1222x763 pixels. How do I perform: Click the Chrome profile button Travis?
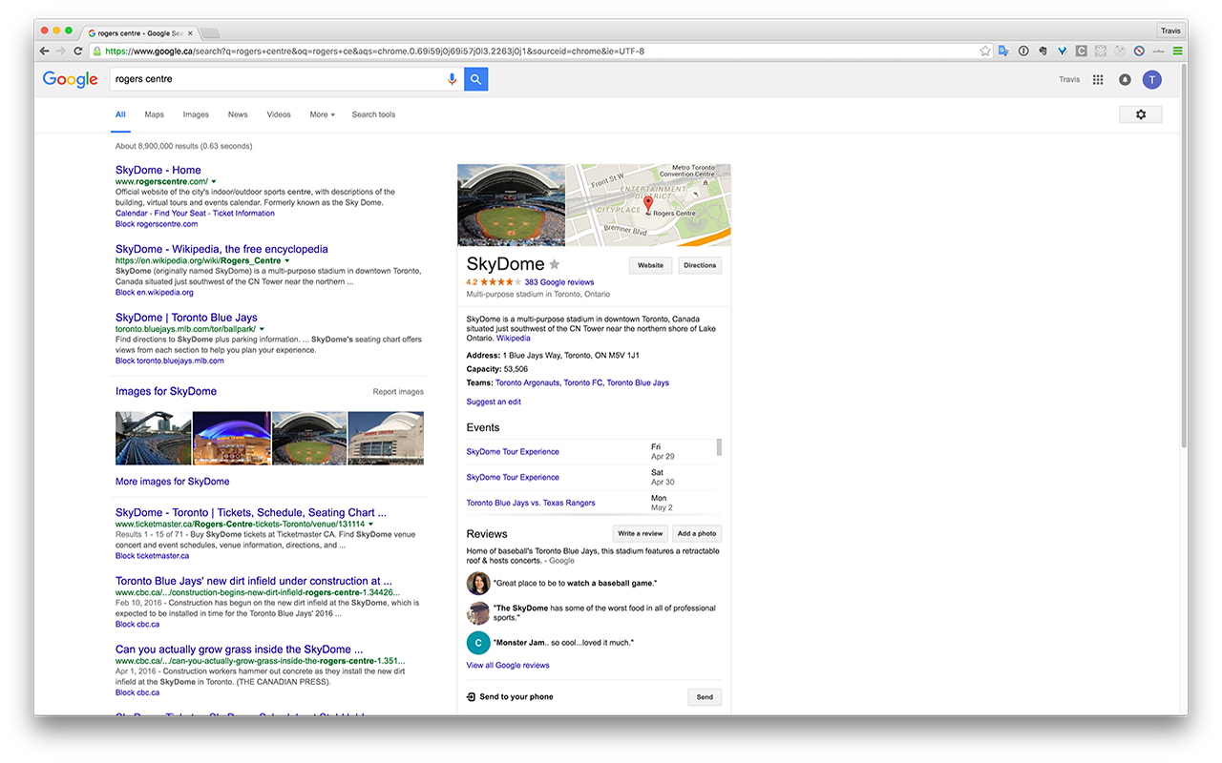click(x=1170, y=31)
